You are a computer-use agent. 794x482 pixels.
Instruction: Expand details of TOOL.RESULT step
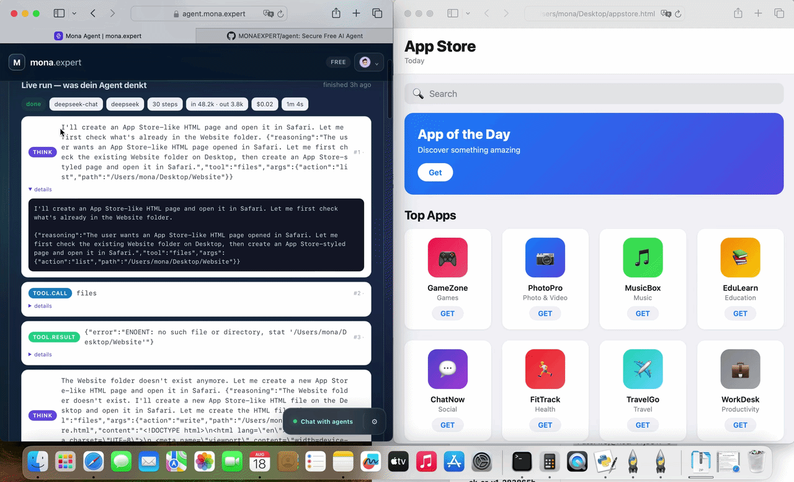tap(40, 354)
